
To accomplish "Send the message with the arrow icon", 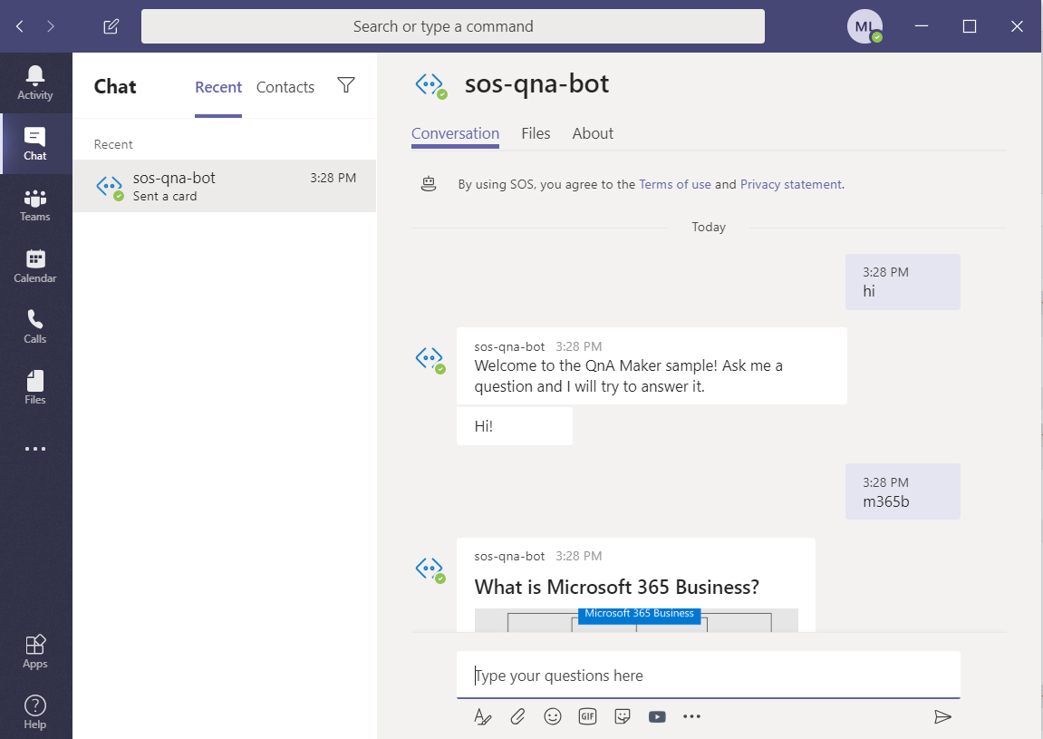I will point(942,716).
